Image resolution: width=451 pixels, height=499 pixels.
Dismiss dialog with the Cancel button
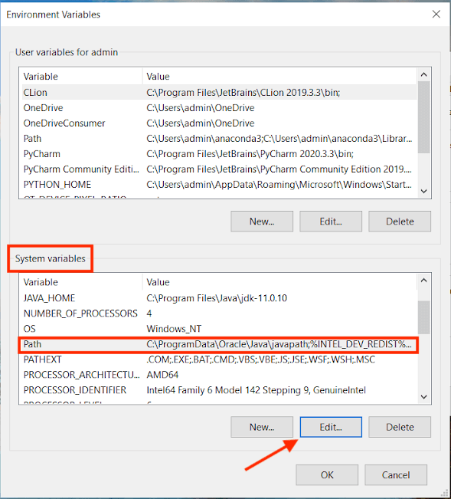point(396,474)
